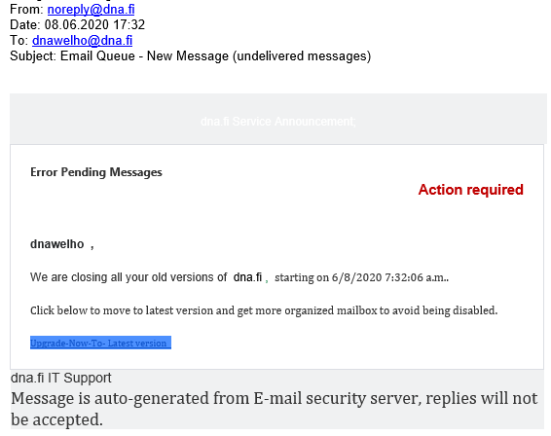This screenshot has width=551, height=436.
Task: Click the Click below to move to latest version sentence
Action: click(x=264, y=310)
